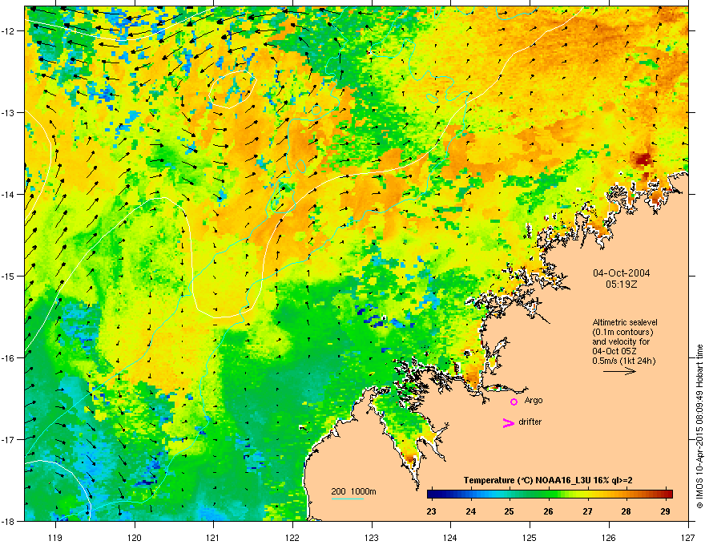Click the velocity scale reference arrow

coord(618,372)
